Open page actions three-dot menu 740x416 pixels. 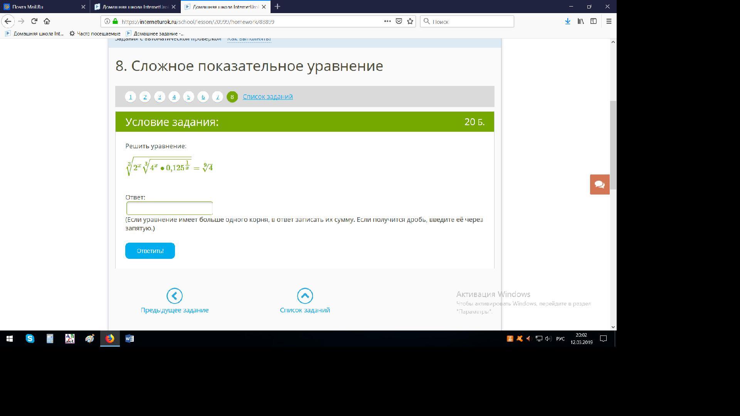387,22
